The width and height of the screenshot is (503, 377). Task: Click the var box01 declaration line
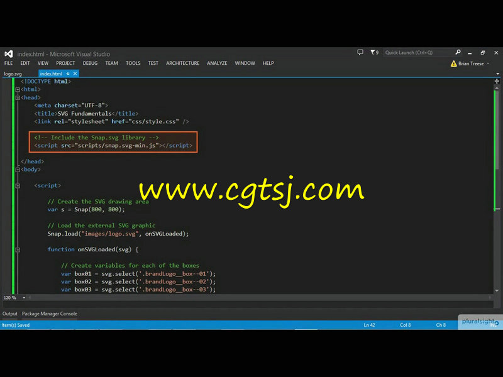138,274
